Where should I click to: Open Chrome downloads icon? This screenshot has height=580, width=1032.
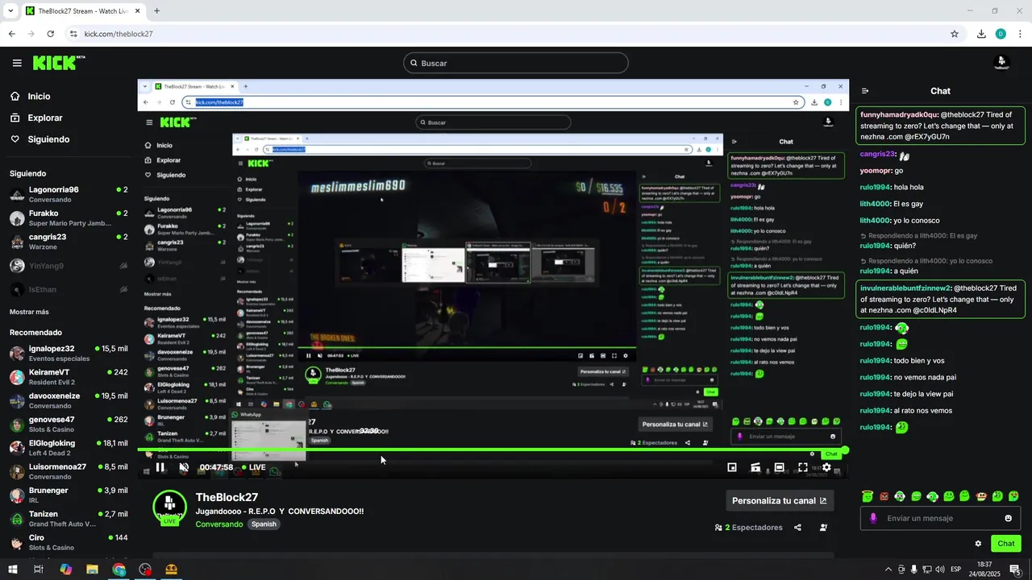[981, 34]
